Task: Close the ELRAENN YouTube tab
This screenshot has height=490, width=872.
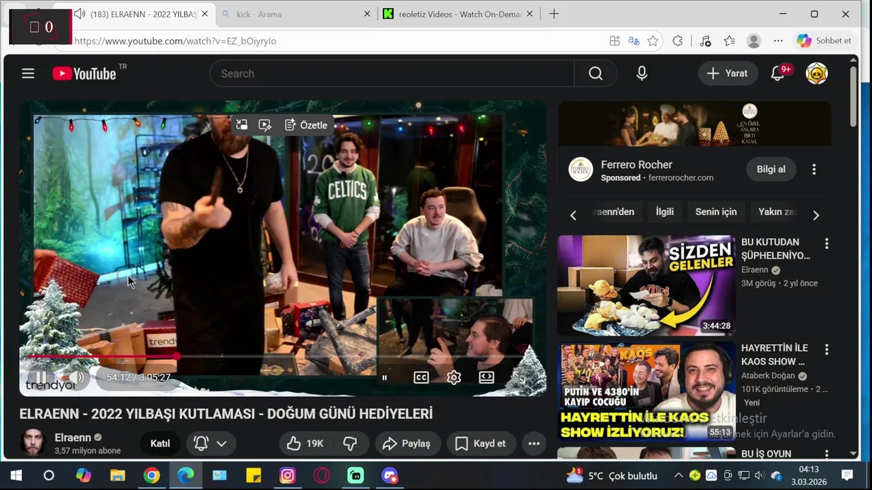Action: [x=204, y=14]
